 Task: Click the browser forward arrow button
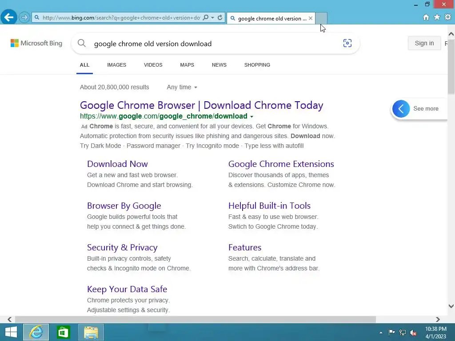tap(24, 18)
